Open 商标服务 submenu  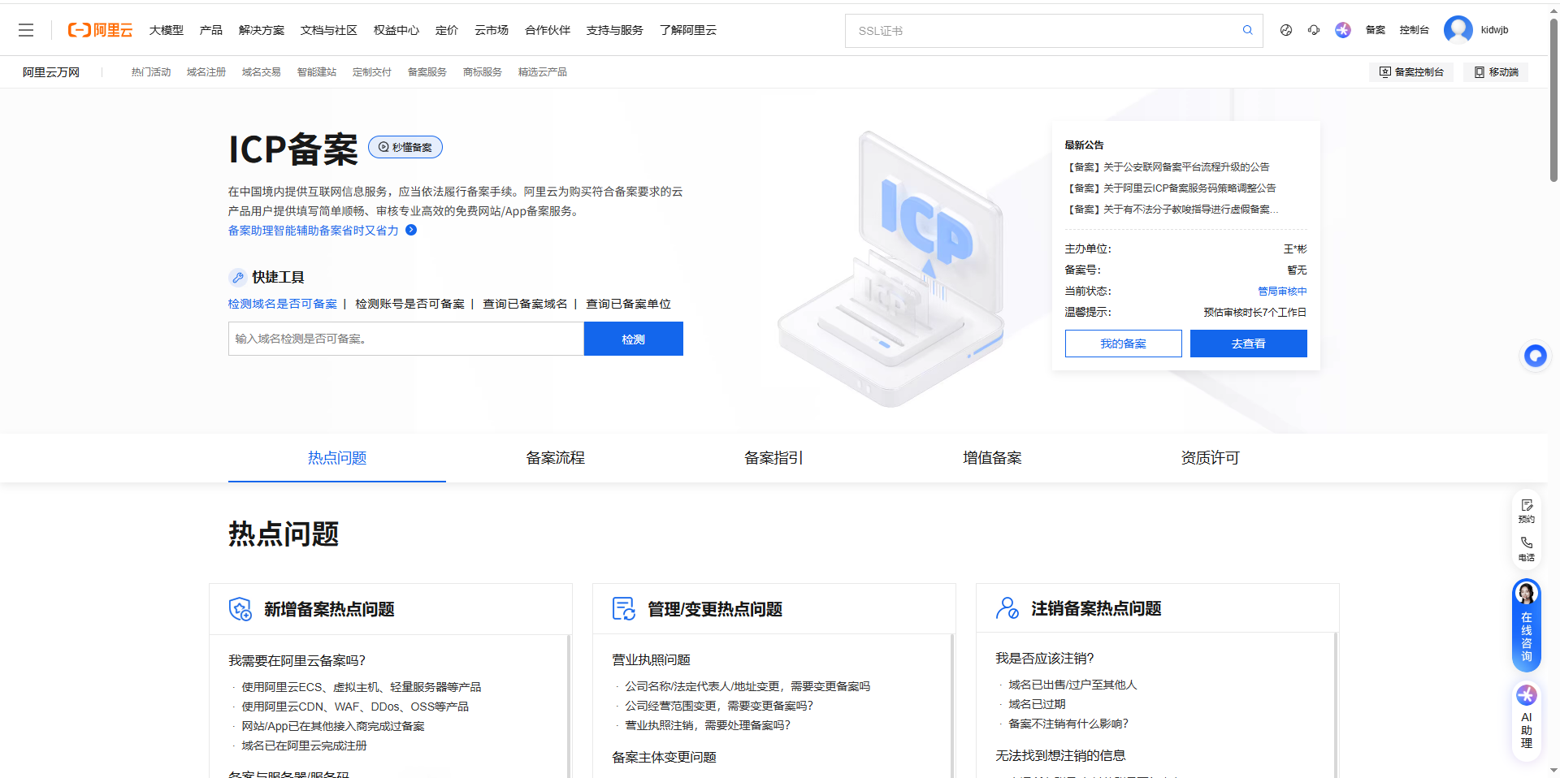[x=483, y=72]
